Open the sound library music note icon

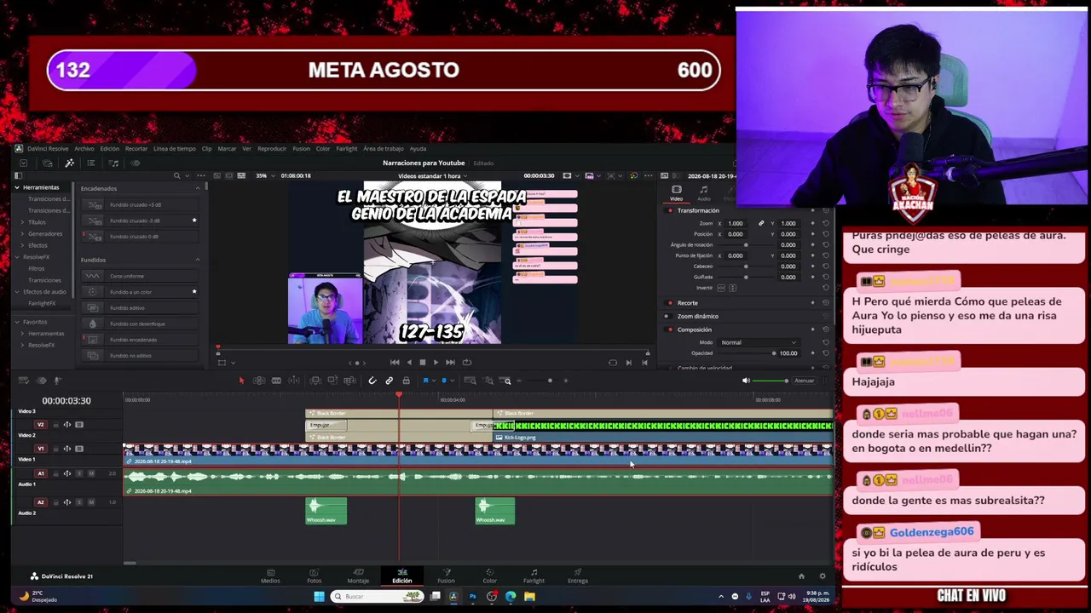coord(113,163)
